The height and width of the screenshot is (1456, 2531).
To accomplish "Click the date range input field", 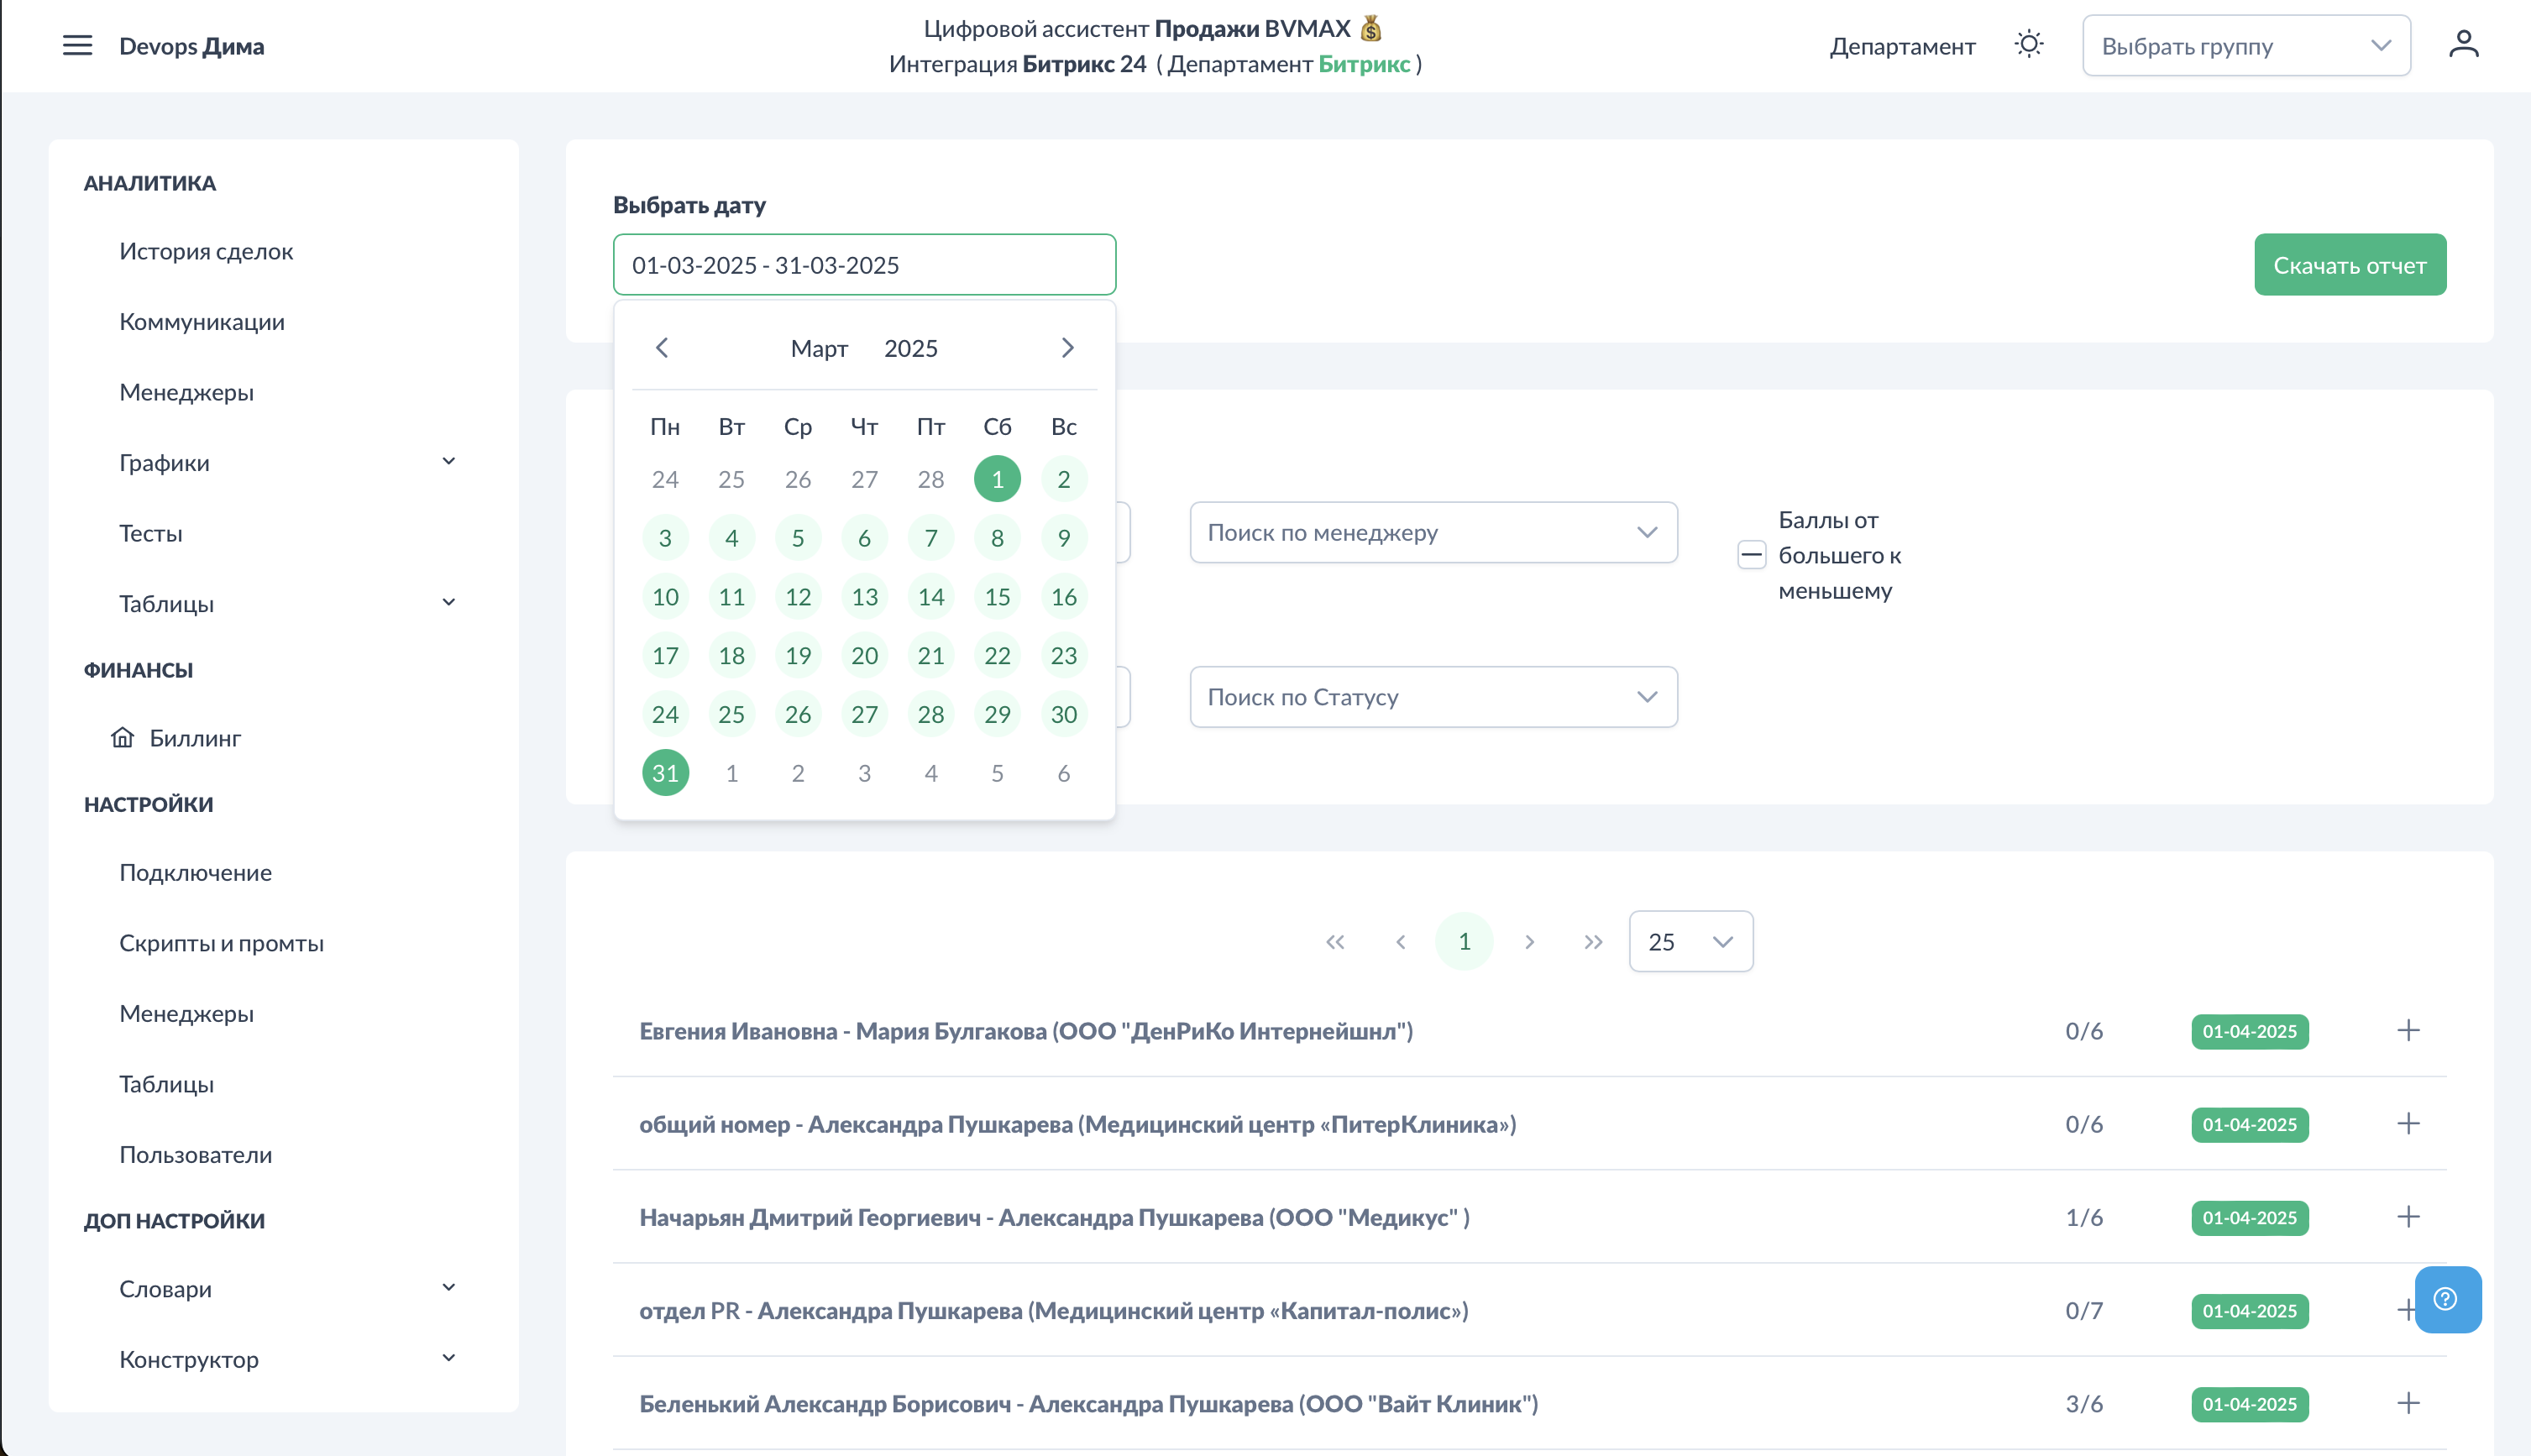I will [864, 265].
